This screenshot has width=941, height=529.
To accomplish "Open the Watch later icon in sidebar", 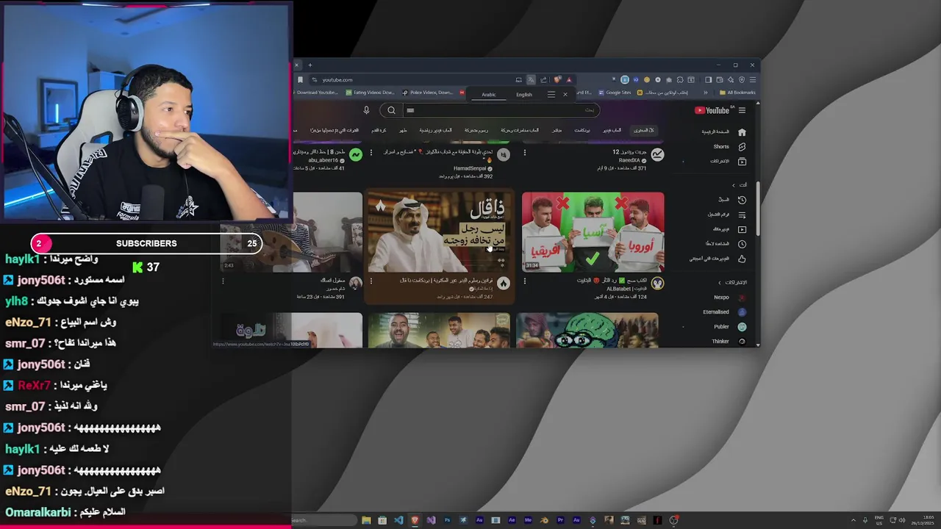I will coord(742,244).
